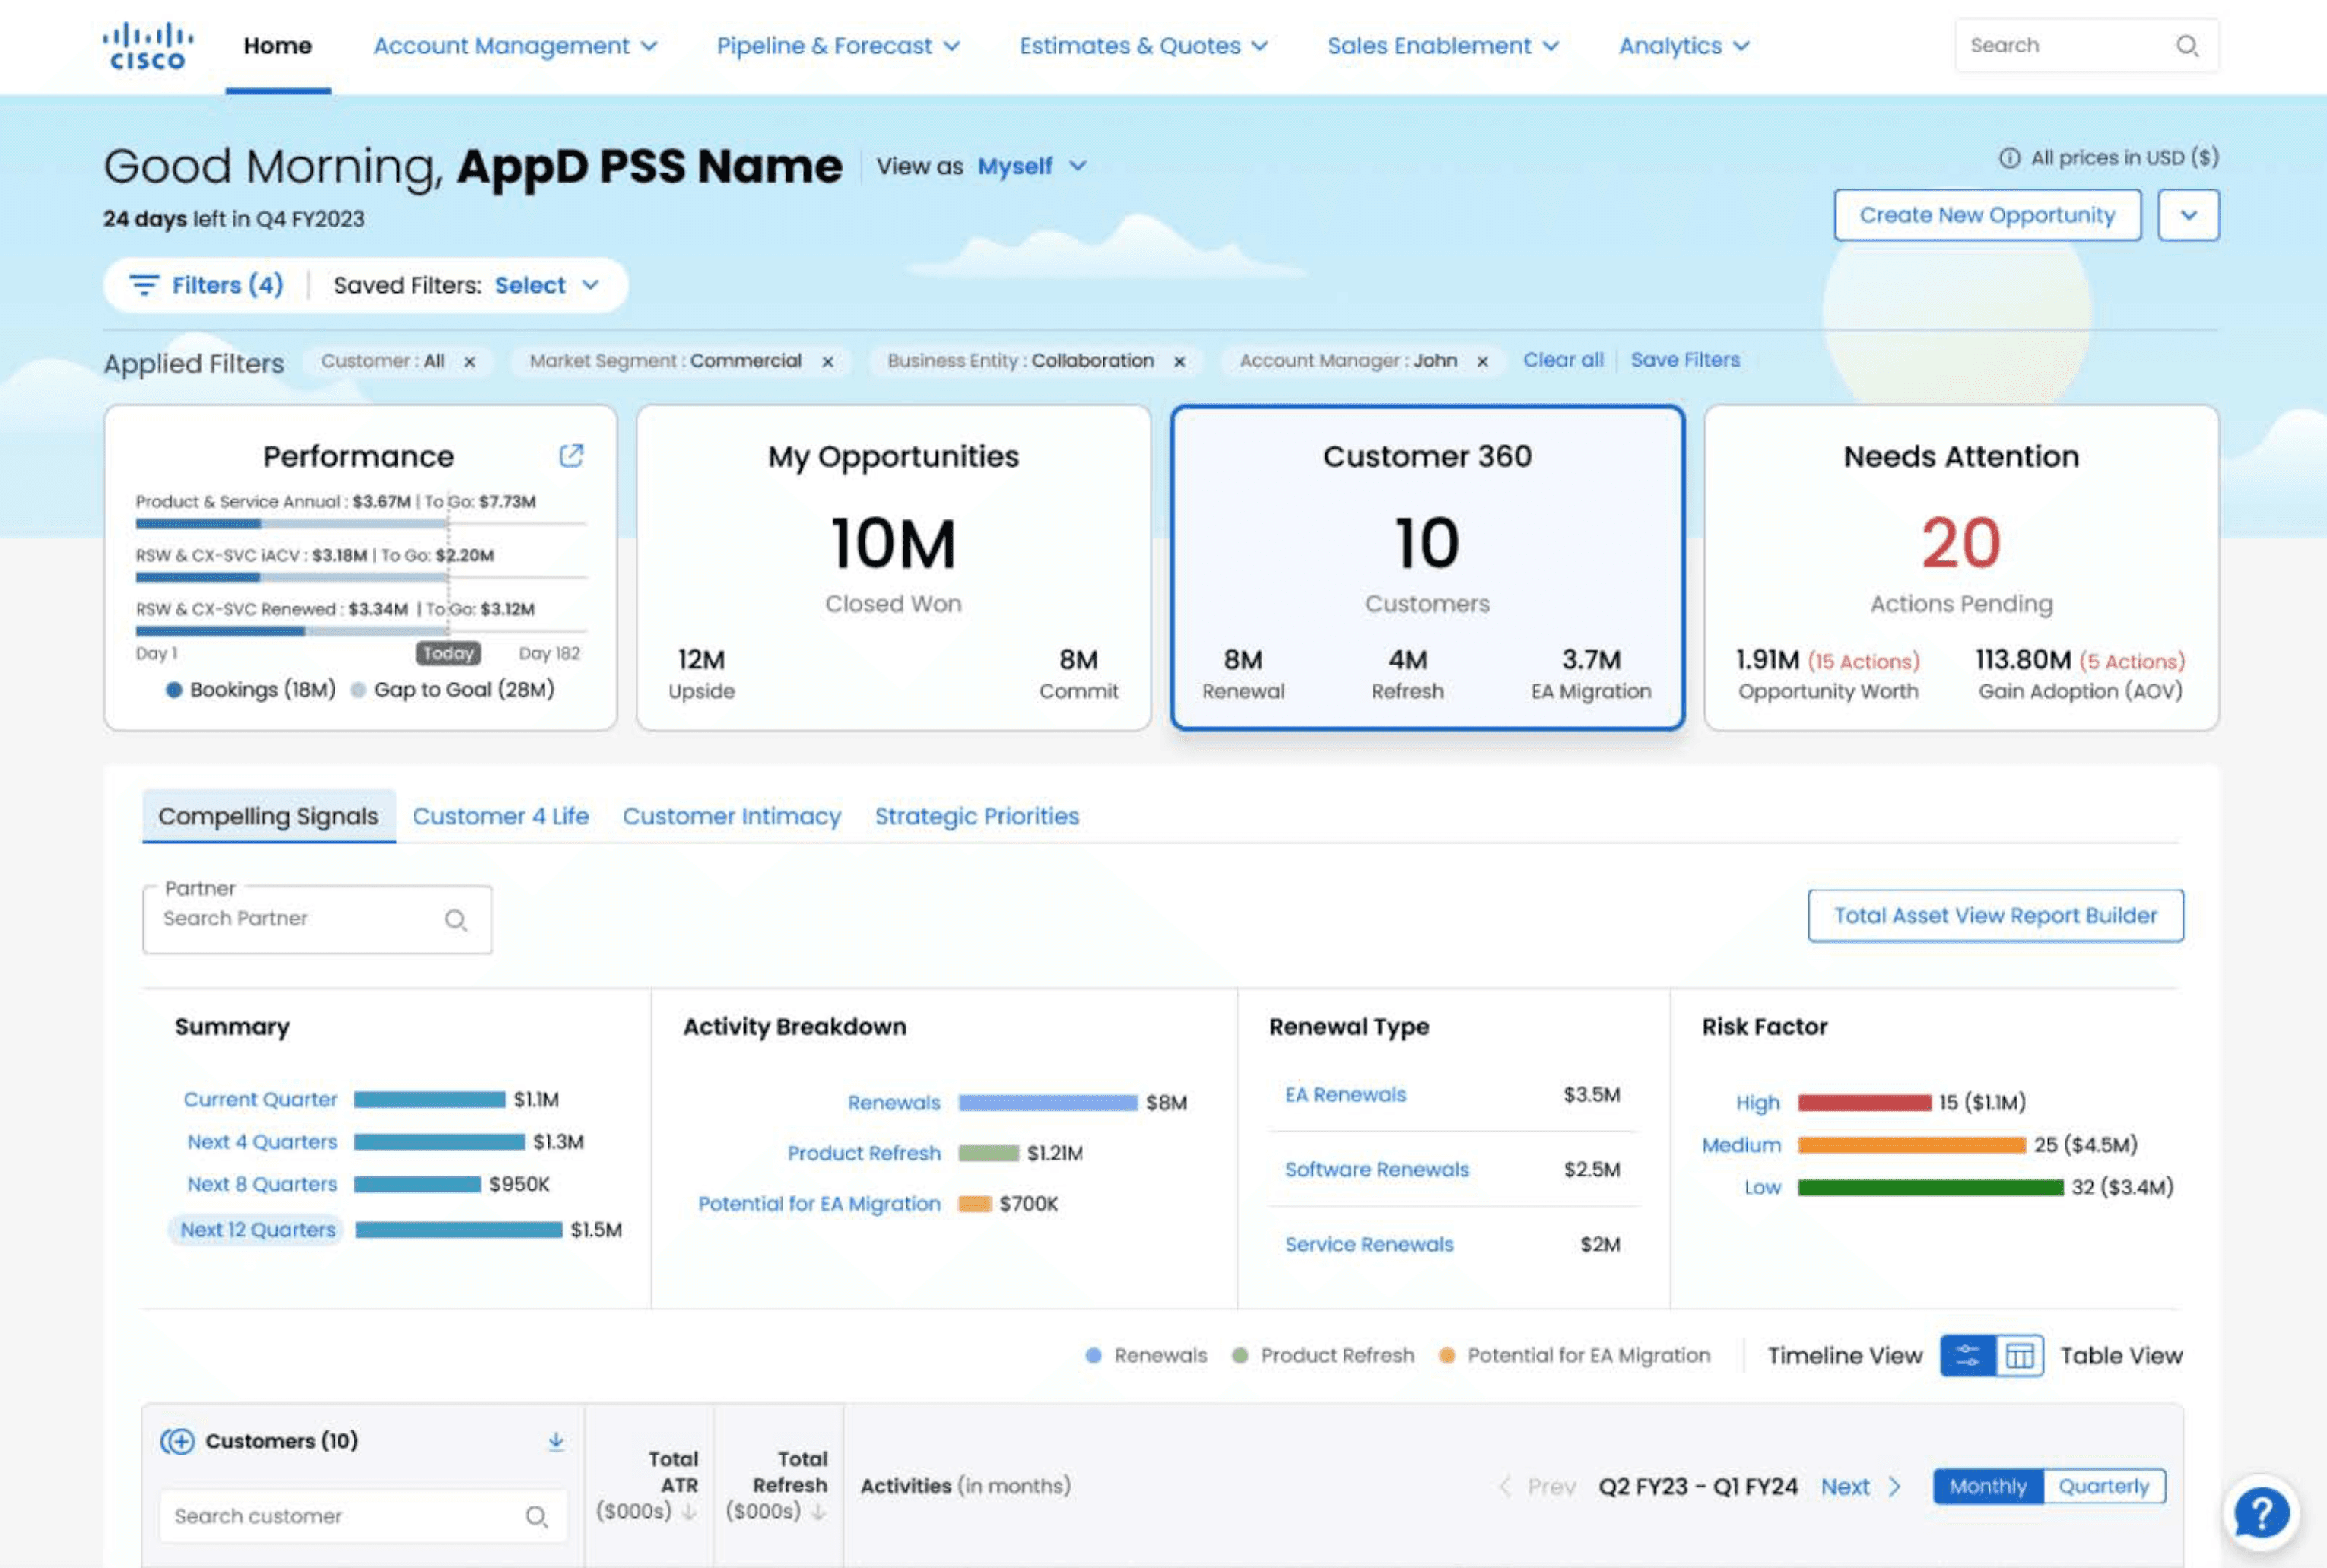Expand the chevron beside Create New Opportunity

click(2189, 214)
